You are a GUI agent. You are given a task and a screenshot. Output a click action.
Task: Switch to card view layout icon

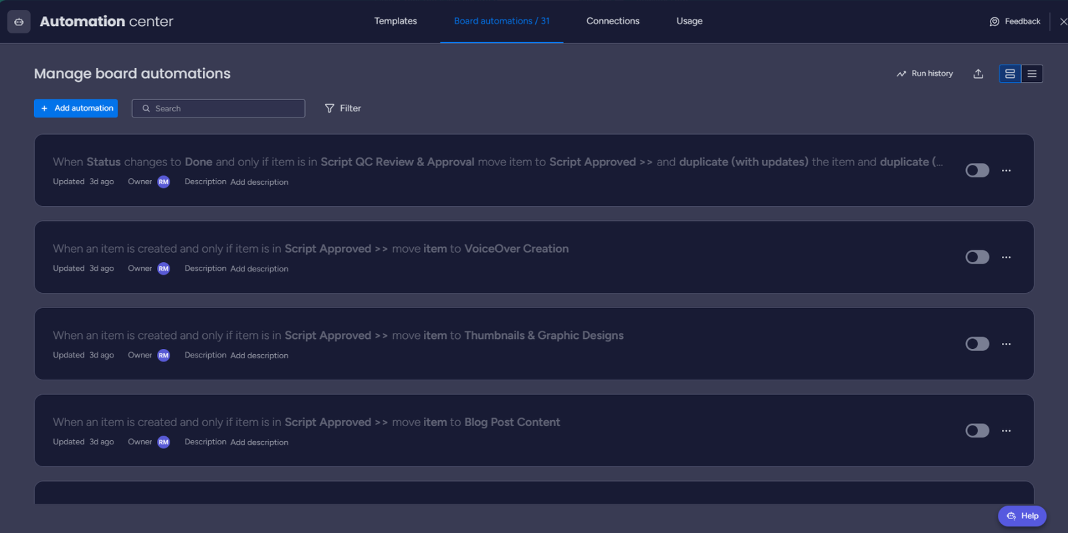pos(1010,73)
